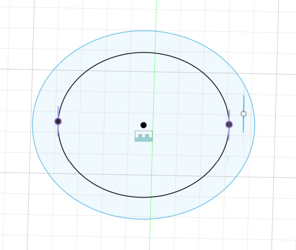
Task: Click the shaded ring region below inner ellipse
Action: 143,208
